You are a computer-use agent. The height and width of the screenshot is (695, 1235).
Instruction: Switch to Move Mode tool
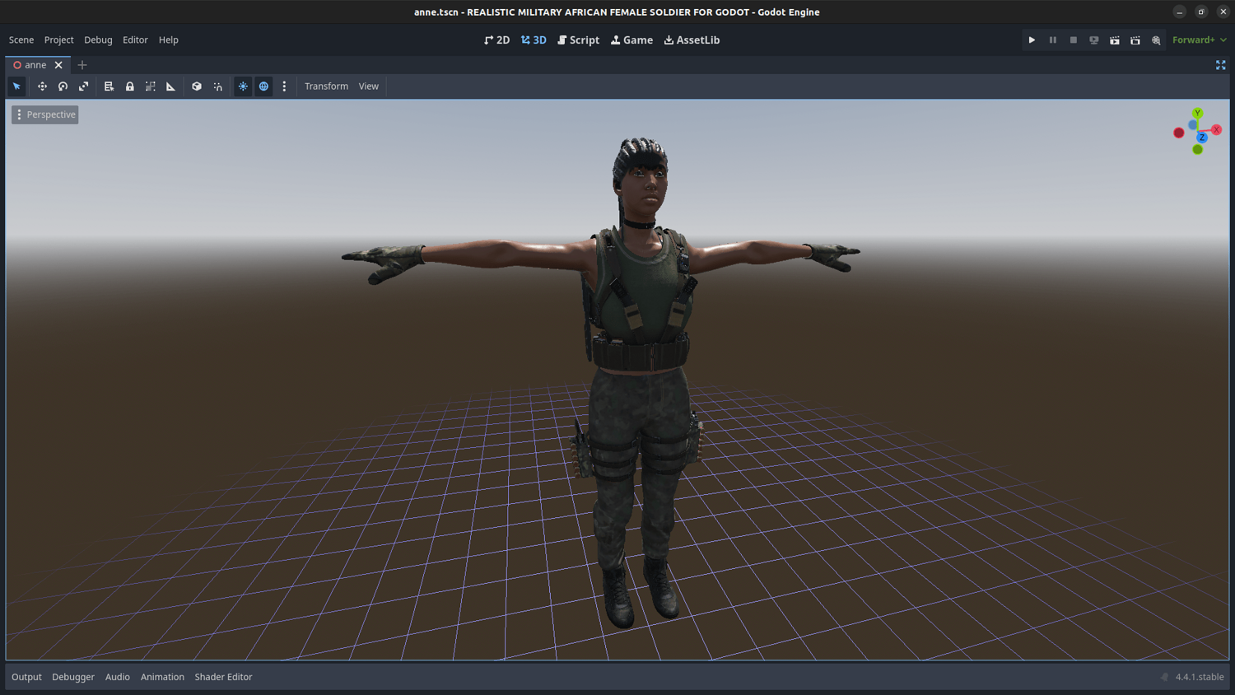(42, 86)
